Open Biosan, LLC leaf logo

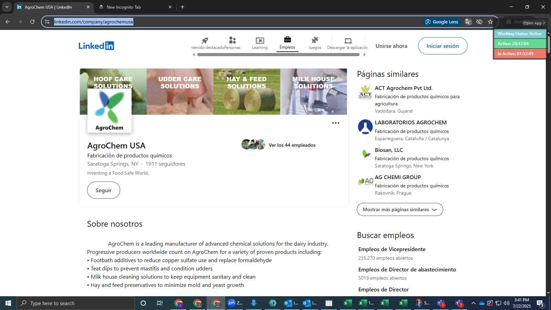tap(365, 154)
